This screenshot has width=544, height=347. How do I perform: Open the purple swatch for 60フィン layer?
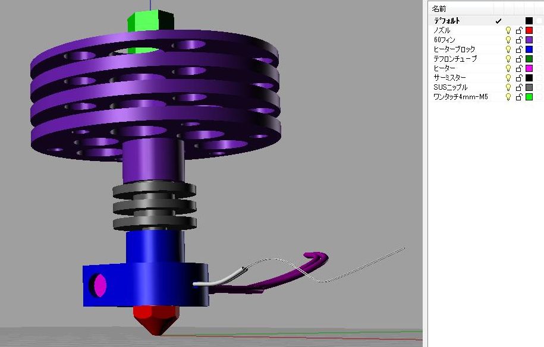(x=529, y=40)
